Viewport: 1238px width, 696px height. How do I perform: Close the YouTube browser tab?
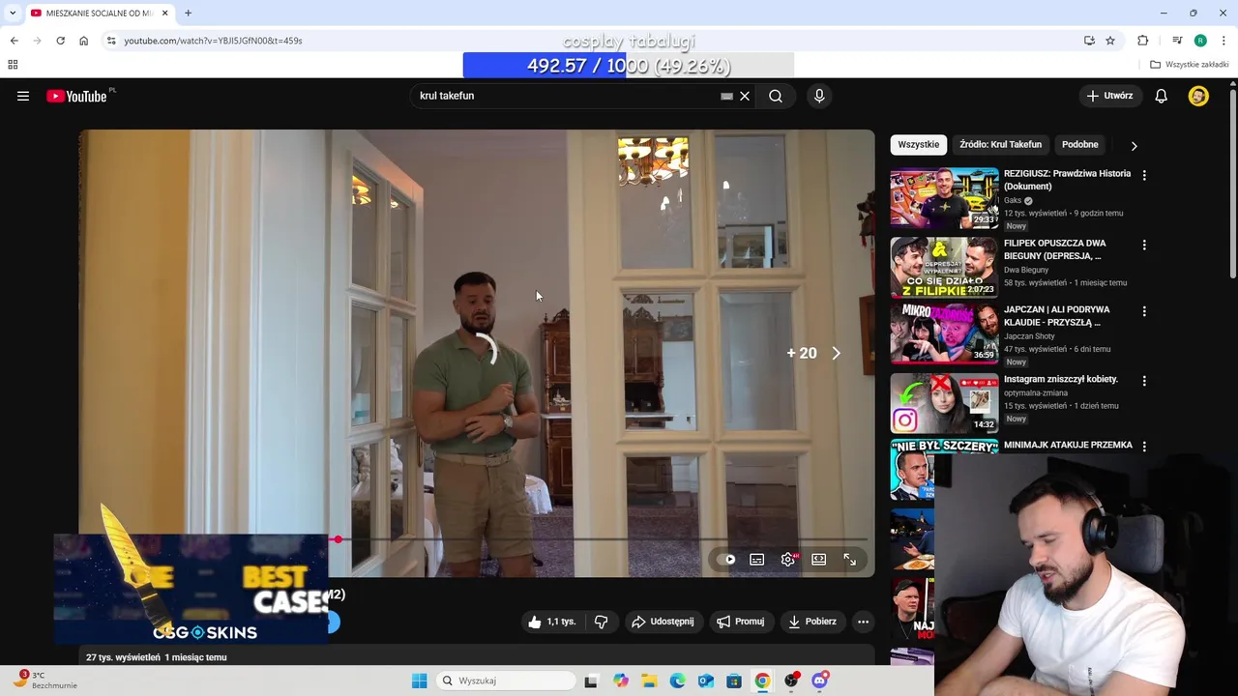[x=164, y=13]
